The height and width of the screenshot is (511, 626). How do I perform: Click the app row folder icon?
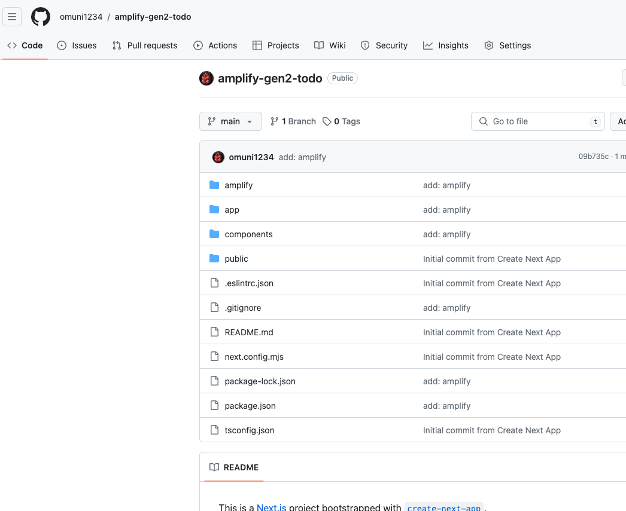214,209
